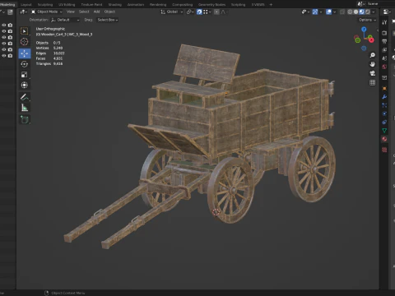Open the Tool properties tab
The width and height of the screenshot is (395, 296).
[384, 22]
